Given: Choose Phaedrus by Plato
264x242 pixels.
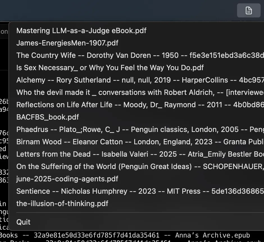Looking at the screenshot, I should [x=137, y=129].
